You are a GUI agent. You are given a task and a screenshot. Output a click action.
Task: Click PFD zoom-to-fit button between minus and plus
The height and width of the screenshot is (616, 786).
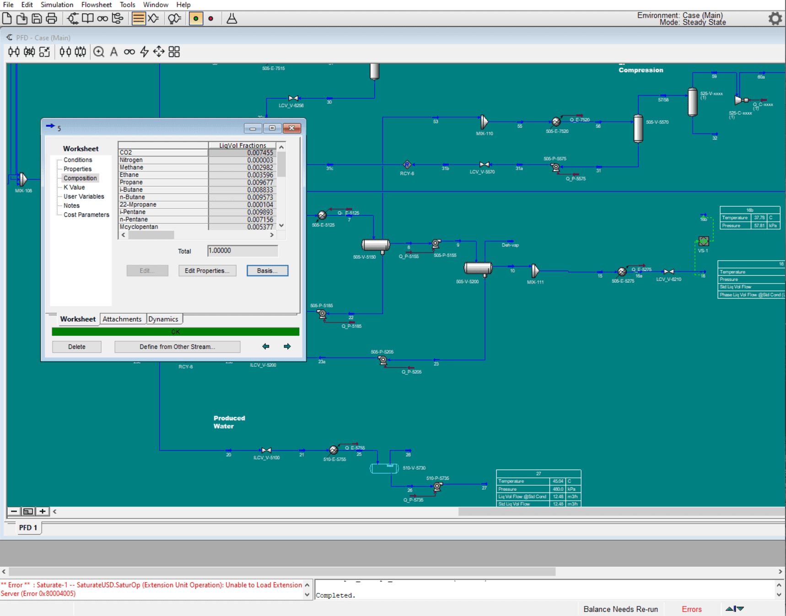point(28,511)
